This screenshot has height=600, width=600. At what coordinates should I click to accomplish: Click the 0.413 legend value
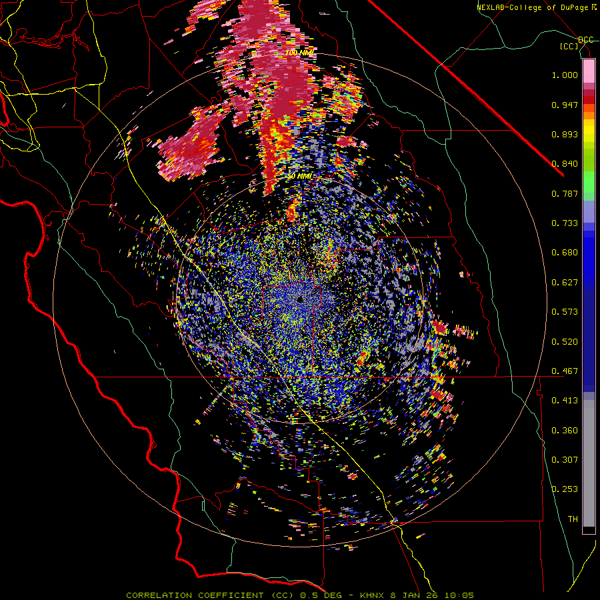tap(565, 401)
